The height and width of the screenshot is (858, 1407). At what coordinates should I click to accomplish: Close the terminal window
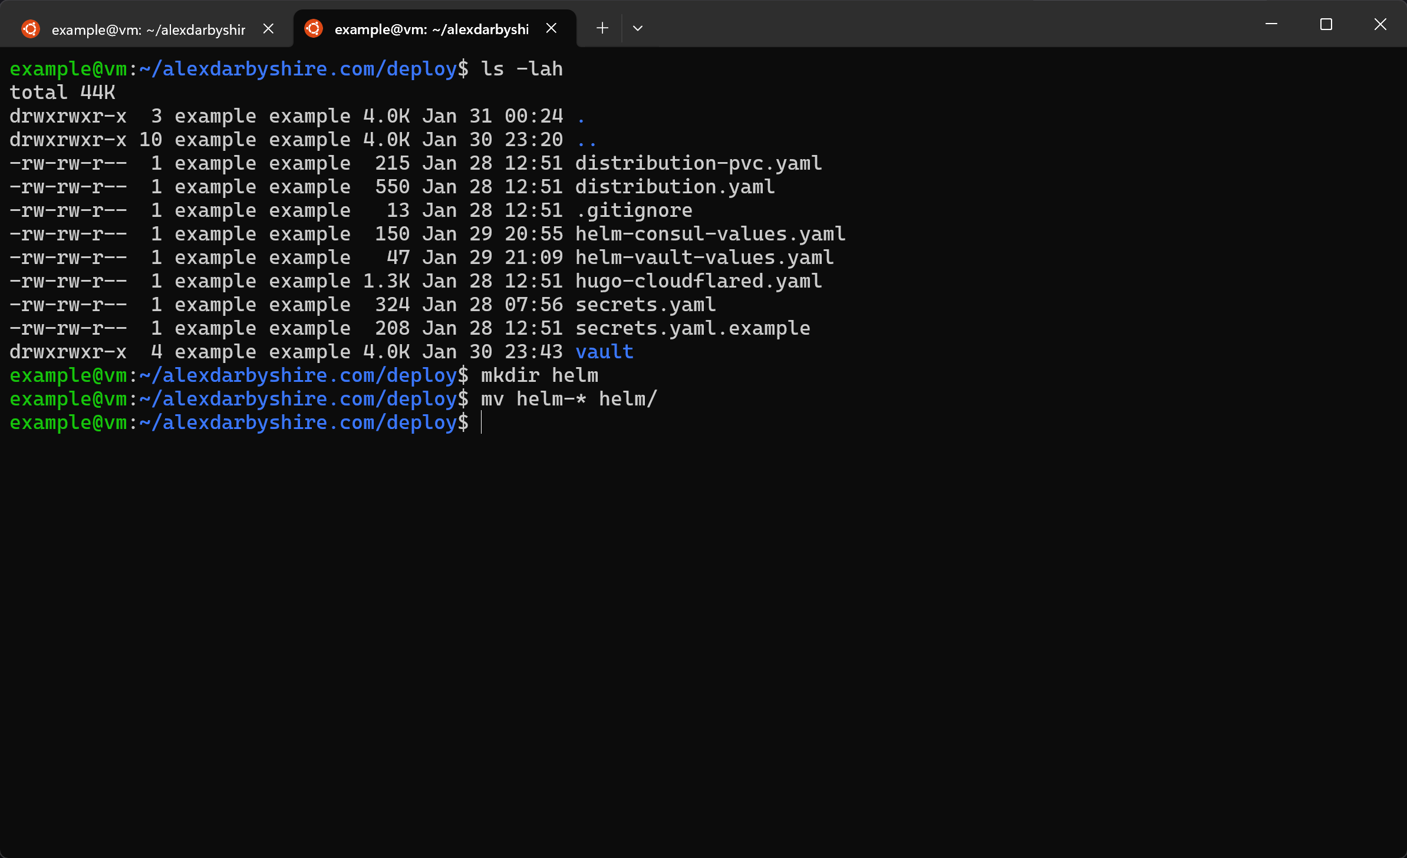click(1380, 24)
